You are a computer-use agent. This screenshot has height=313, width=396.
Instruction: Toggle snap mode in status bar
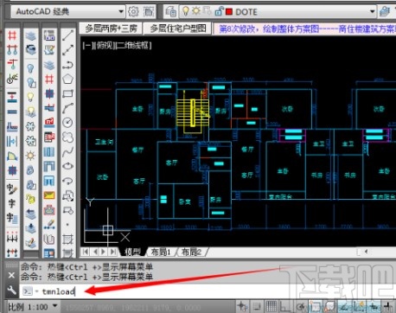(256, 306)
